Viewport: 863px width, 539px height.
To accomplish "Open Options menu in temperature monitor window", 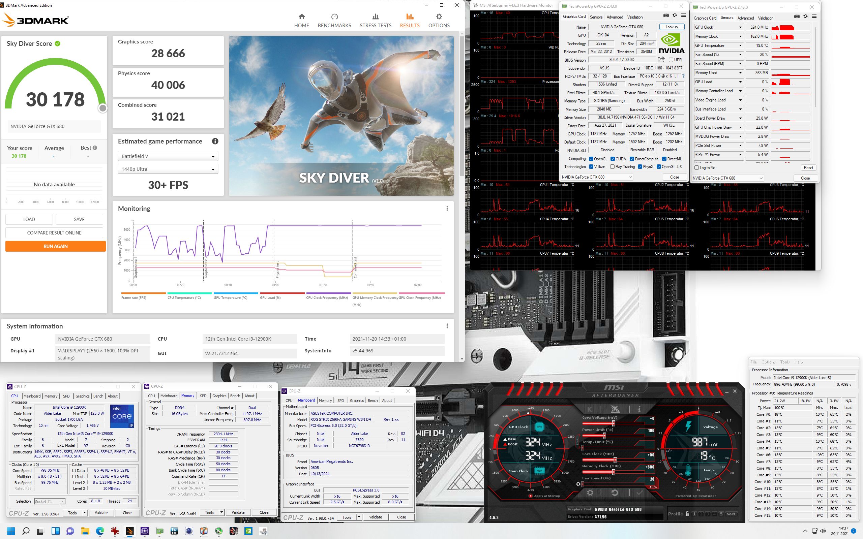I will click(768, 362).
